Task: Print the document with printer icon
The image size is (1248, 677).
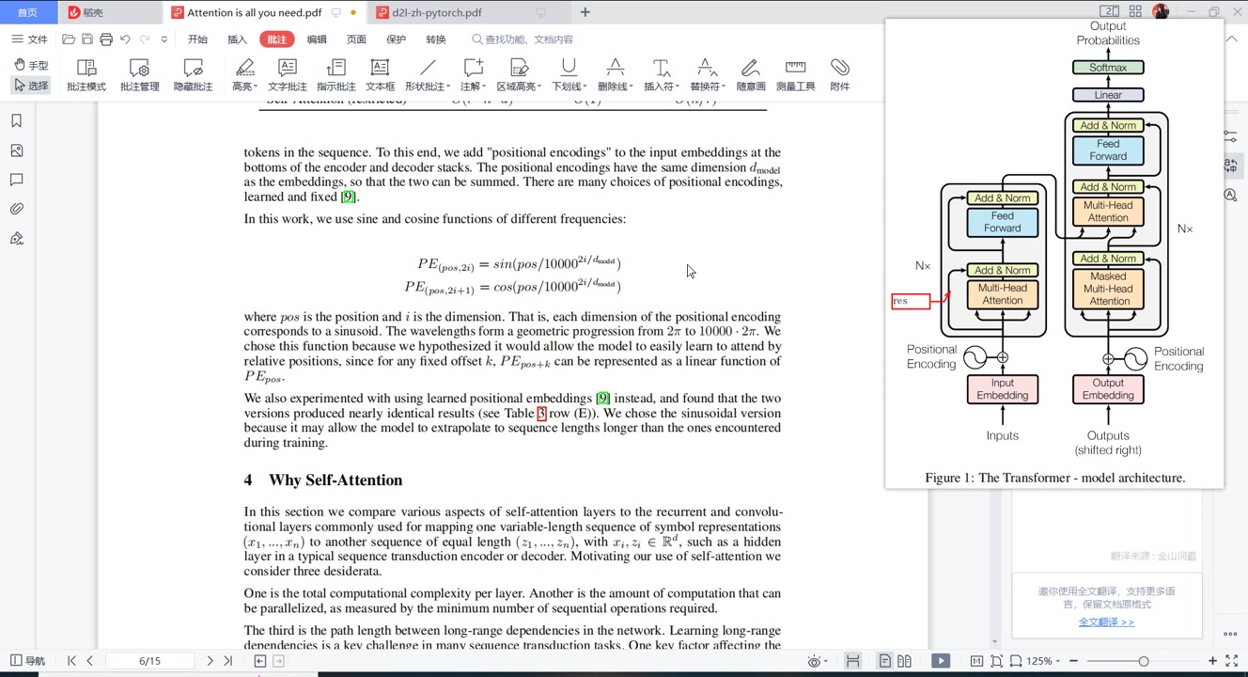Action: click(x=106, y=39)
